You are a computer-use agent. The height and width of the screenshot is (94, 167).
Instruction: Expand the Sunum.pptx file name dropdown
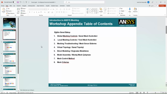pyautogui.click(x=55, y=2)
